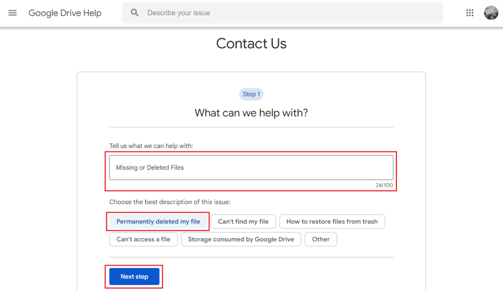Click inside the "Missing or Deleted Files" field
503x290 pixels.
pos(251,167)
